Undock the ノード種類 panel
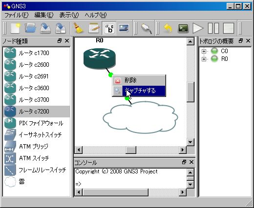 pos(60,41)
